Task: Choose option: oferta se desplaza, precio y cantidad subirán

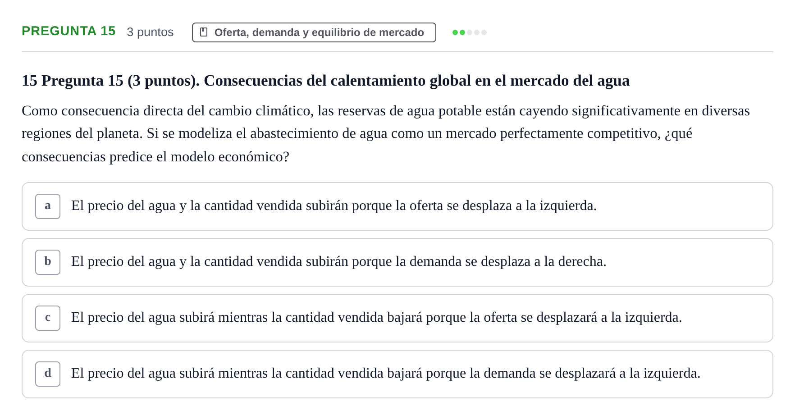Action: [397, 206]
